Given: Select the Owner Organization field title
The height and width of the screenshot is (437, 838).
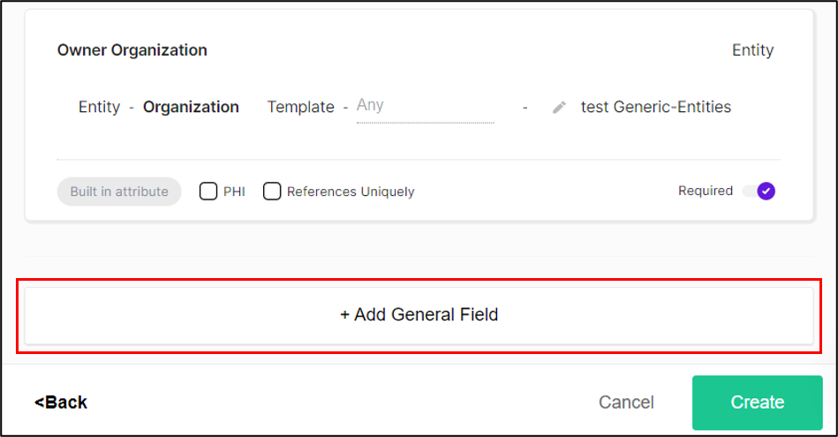Looking at the screenshot, I should pos(132,50).
